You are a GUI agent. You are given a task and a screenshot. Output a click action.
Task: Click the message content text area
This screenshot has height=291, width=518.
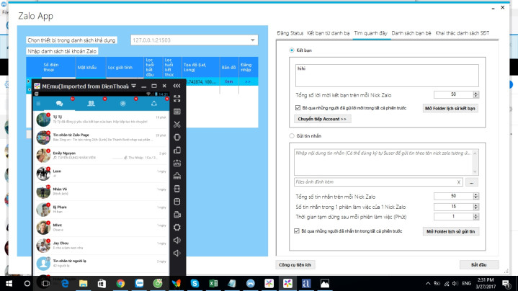(x=383, y=162)
